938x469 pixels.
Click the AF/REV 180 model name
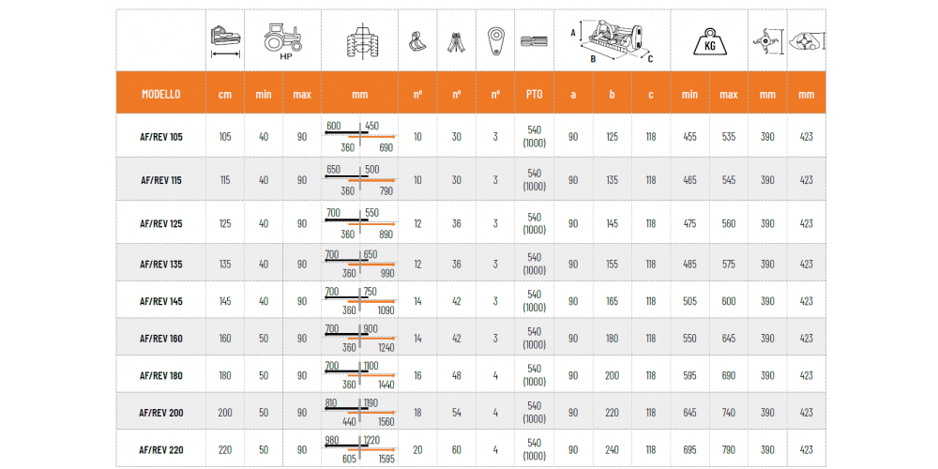161,375
